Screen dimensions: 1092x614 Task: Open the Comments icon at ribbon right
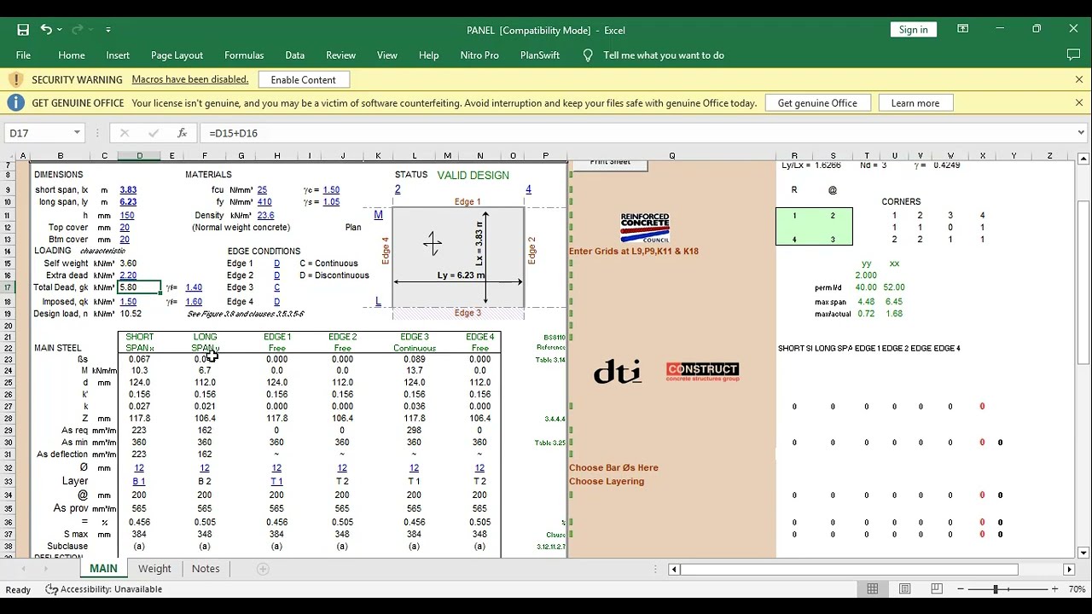click(x=1074, y=55)
